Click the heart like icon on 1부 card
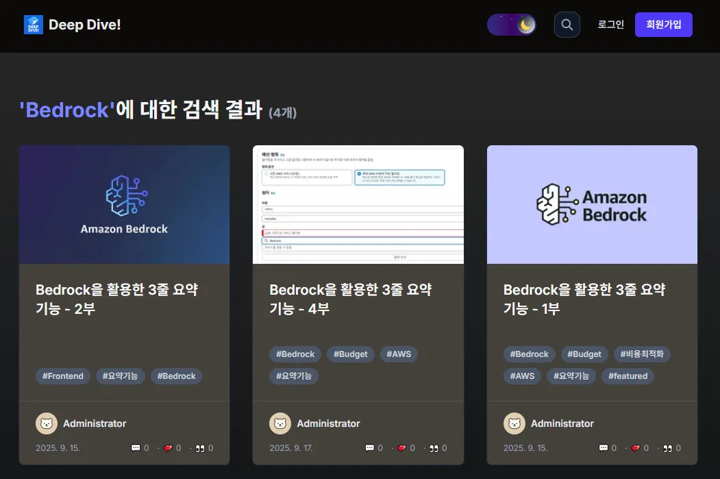 click(x=636, y=448)
